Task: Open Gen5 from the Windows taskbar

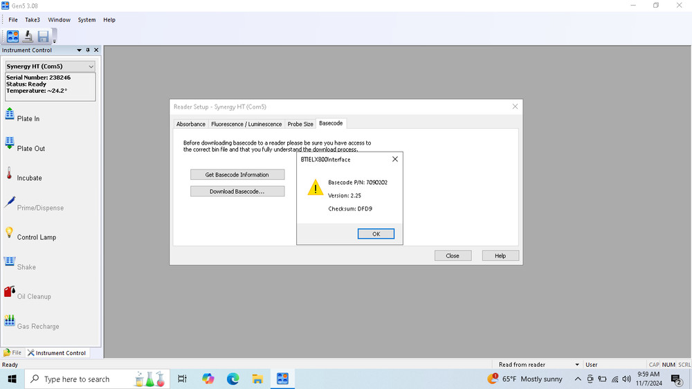Action: coord(282,379)
